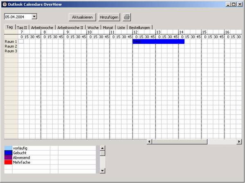
Task: Click the printer icon button
Action: (127, 17)
